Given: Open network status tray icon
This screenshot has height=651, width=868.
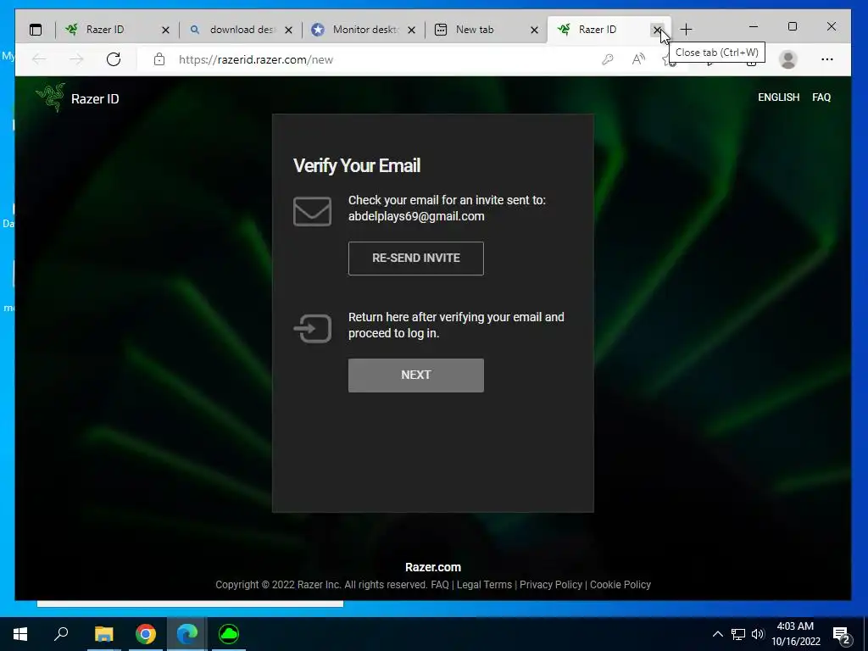Looking at the screenshot, I should [x=738, y=634].
